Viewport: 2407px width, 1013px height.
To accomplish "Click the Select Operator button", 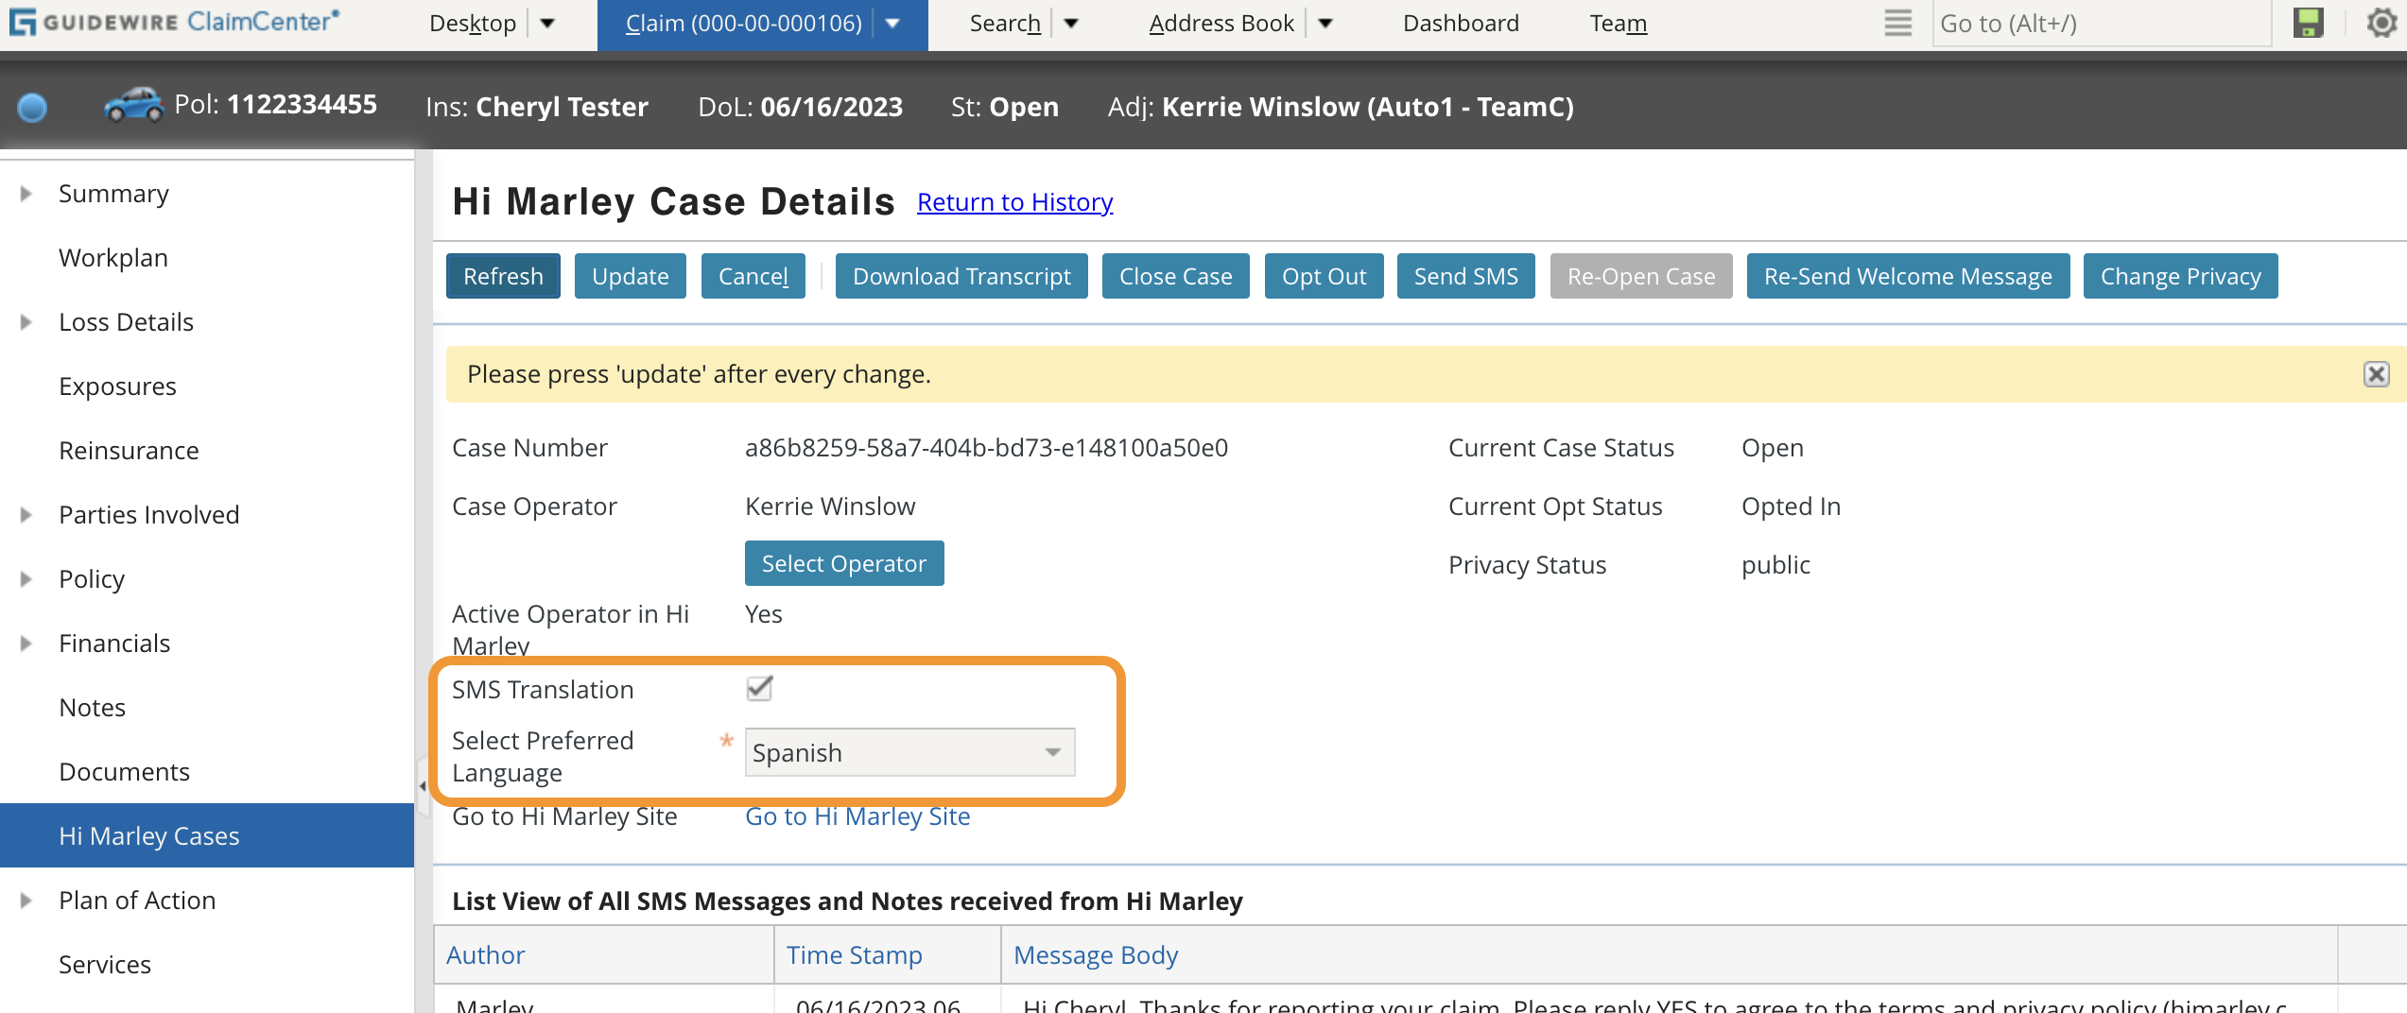I will [x=843, y=563].
